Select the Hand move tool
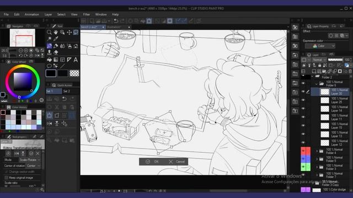The height and width of the screenshot is (198, 353). 56,32
